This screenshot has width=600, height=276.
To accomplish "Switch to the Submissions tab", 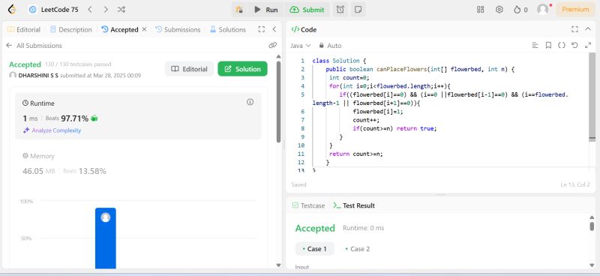I will click(178, 29).
